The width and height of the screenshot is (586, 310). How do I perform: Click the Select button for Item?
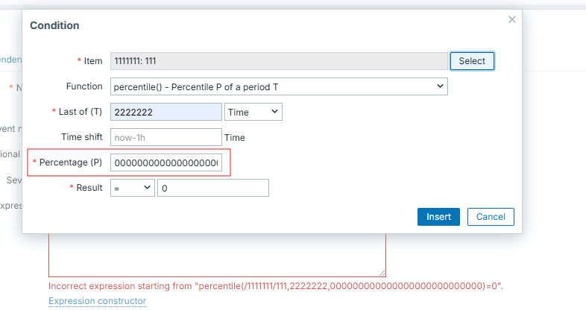472,61
